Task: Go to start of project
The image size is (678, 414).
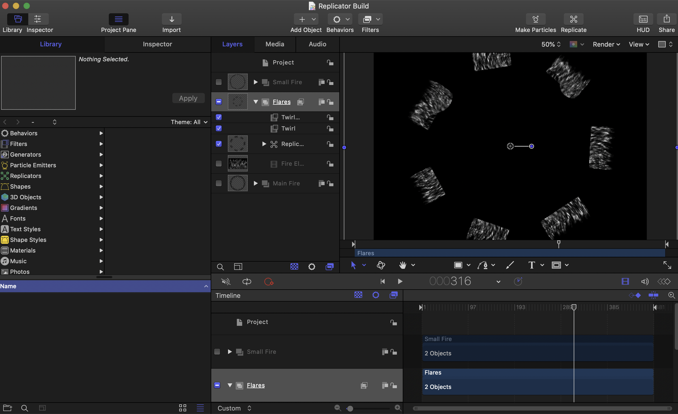Action: [382, 282]
